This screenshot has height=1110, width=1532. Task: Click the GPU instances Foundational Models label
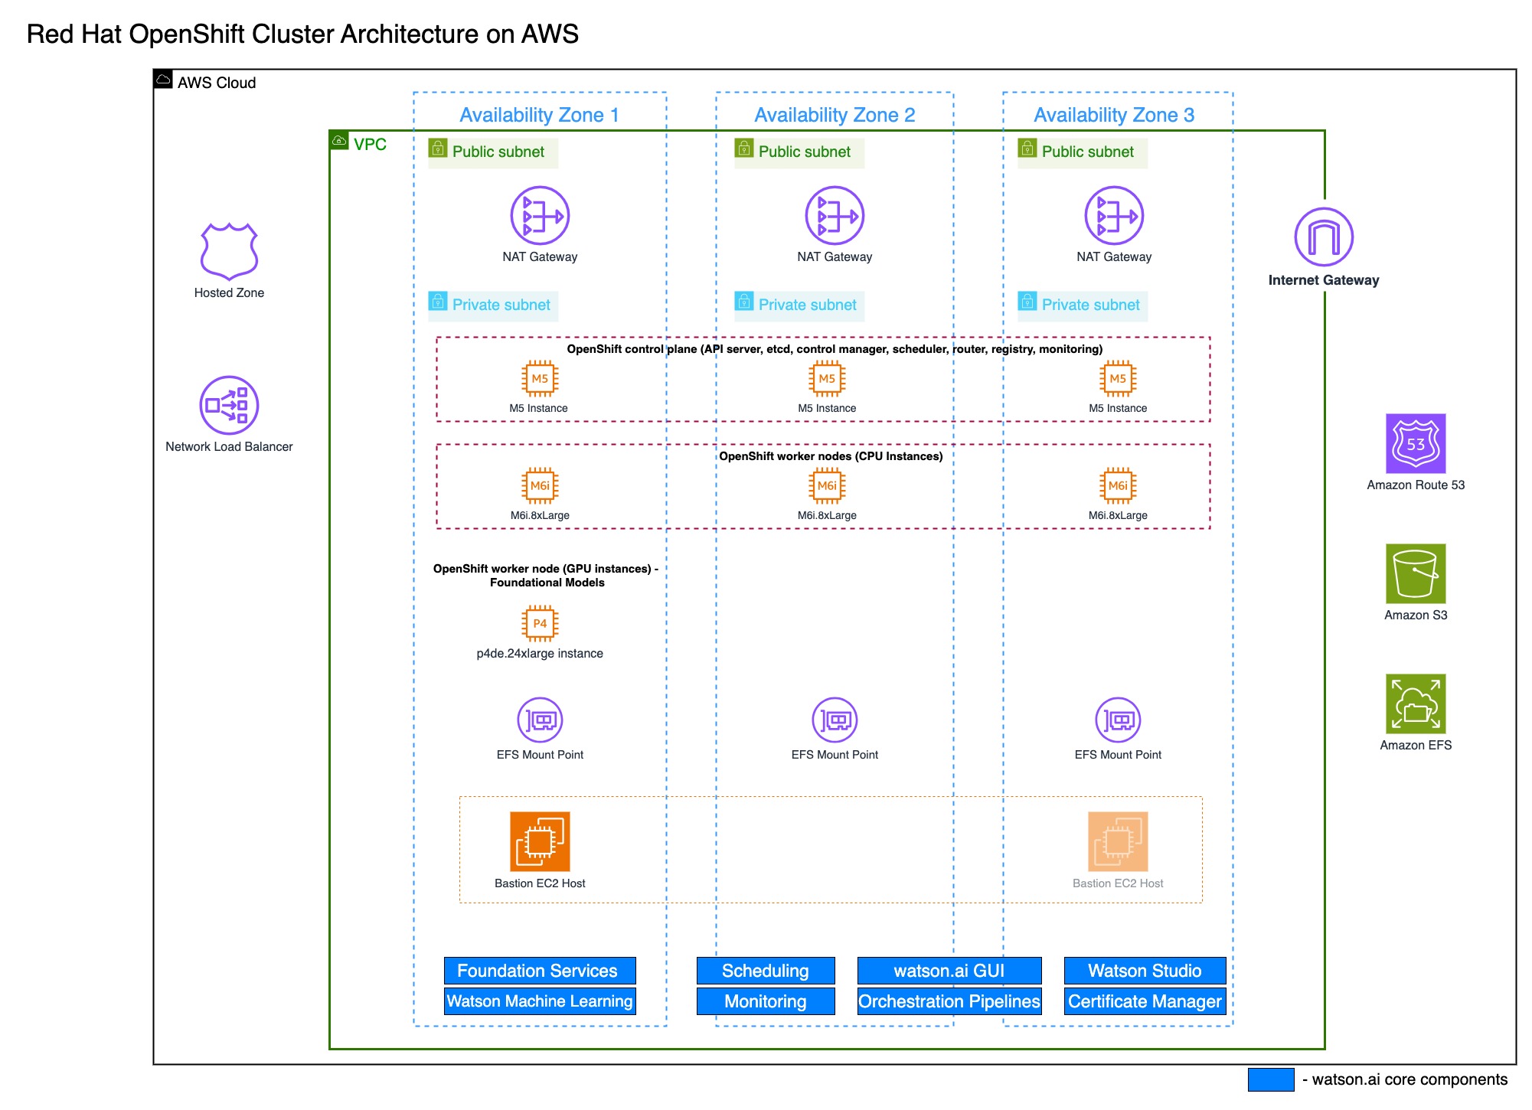pyautogui.click(x=546, y=575)
